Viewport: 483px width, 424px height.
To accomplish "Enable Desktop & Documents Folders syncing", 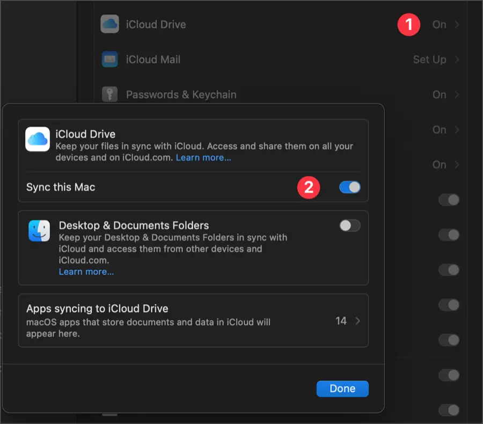I will [349, 225].
